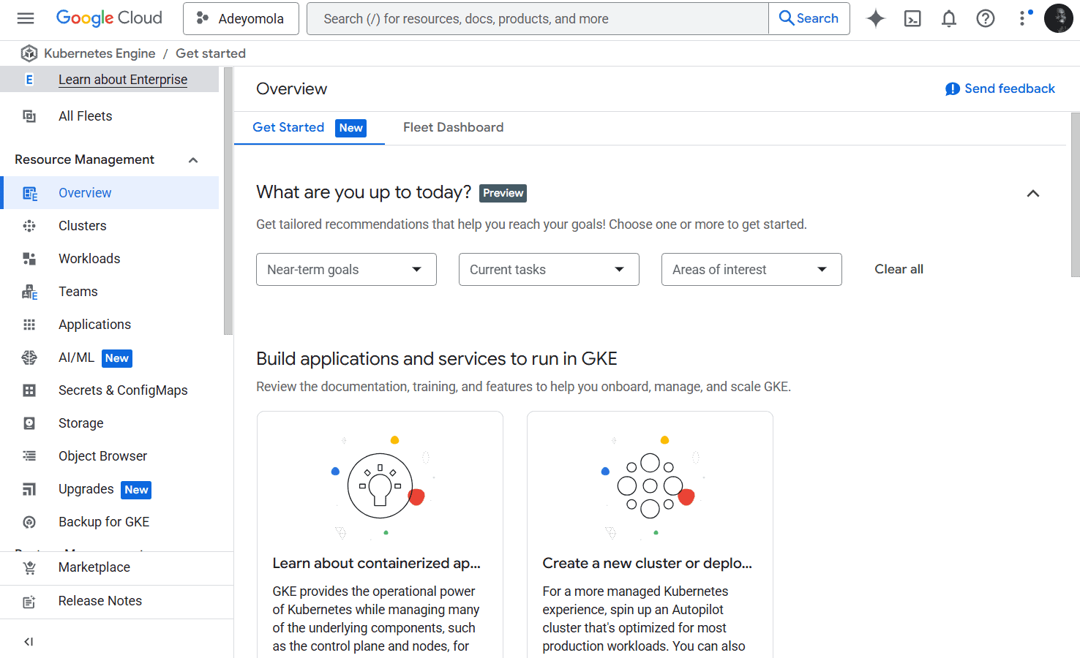Select Overview in the sidebar

(x=110, y=193)
